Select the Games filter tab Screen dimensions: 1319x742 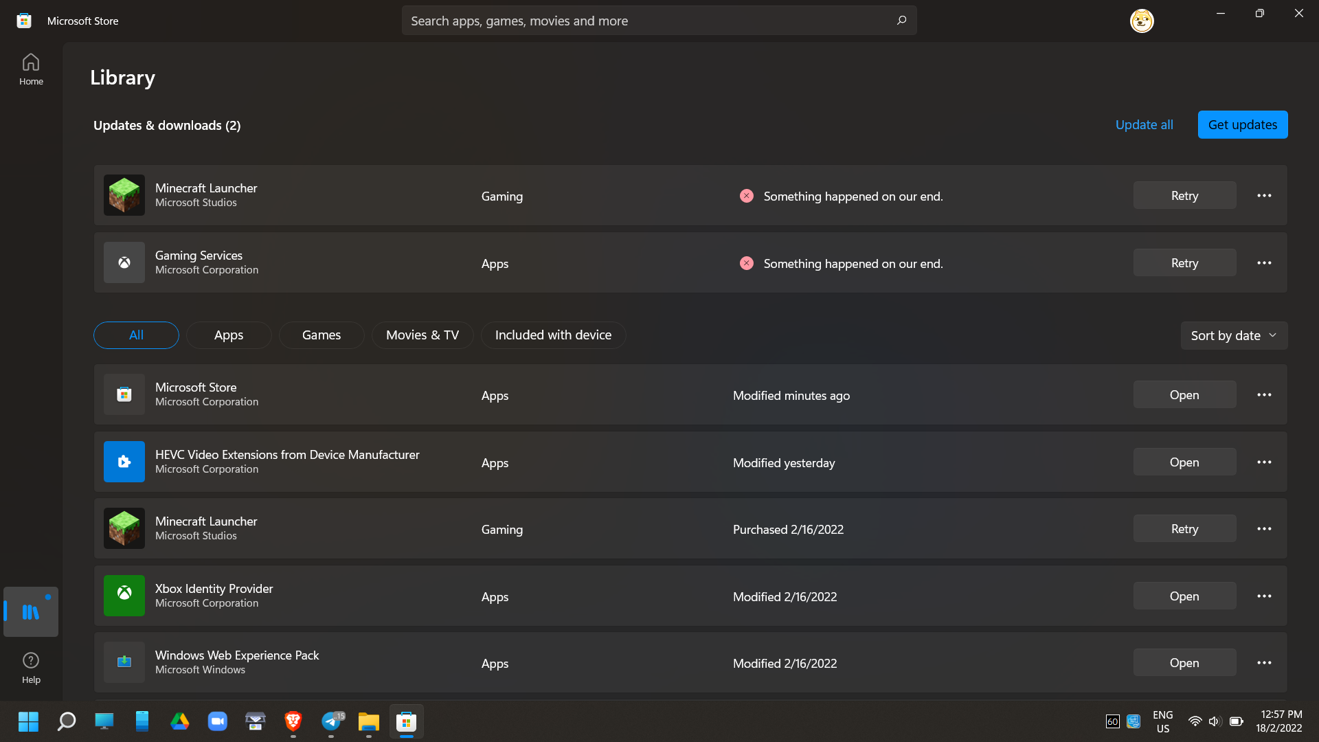322,335
